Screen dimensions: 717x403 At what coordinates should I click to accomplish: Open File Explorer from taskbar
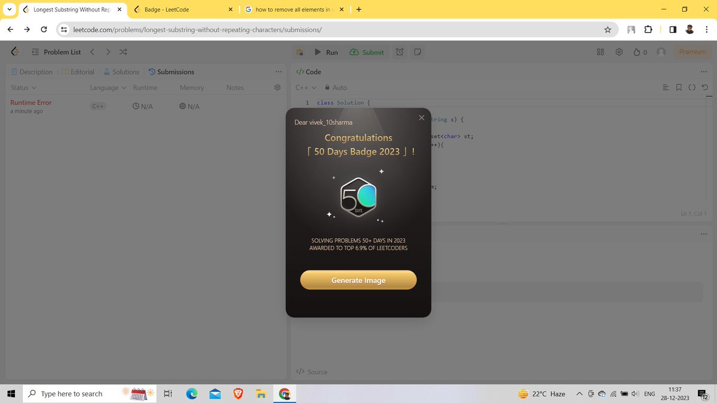point(261,393)
